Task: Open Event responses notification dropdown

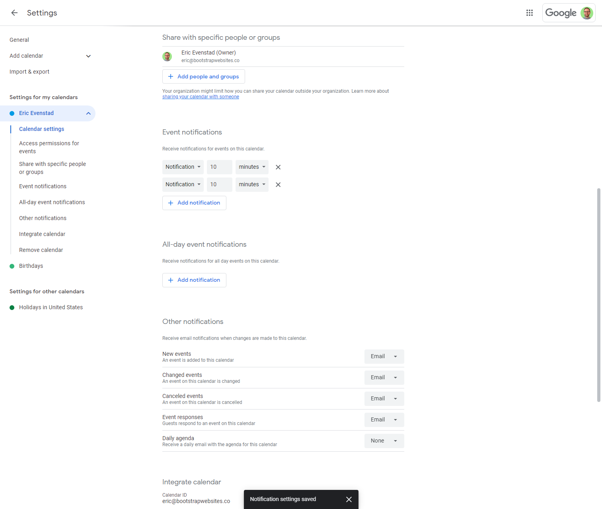Action: click(x=384, y=420)
